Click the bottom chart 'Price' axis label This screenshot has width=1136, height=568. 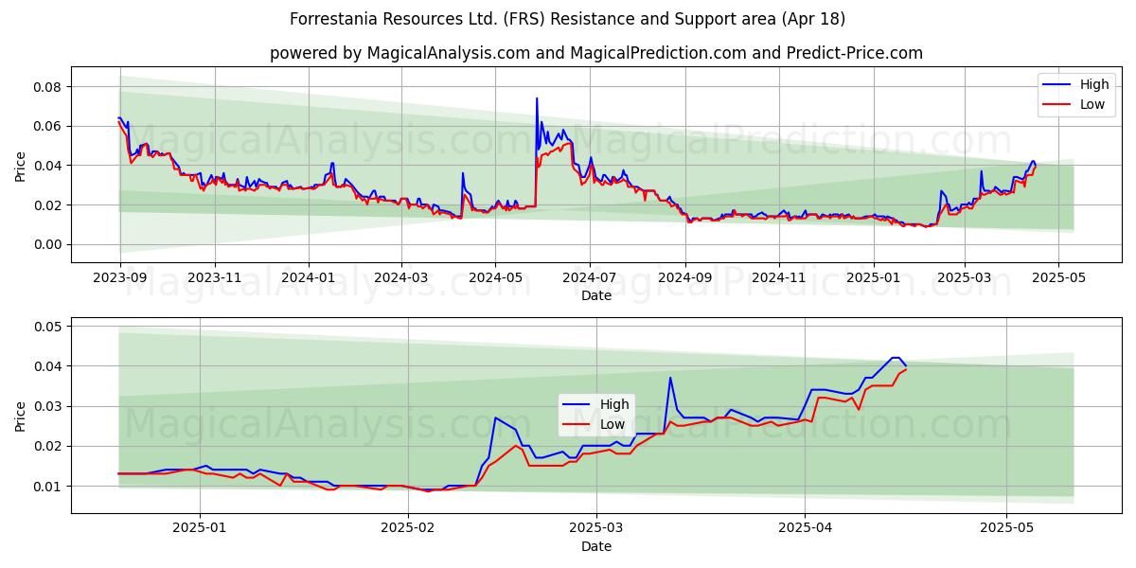(x=21, y=416)
